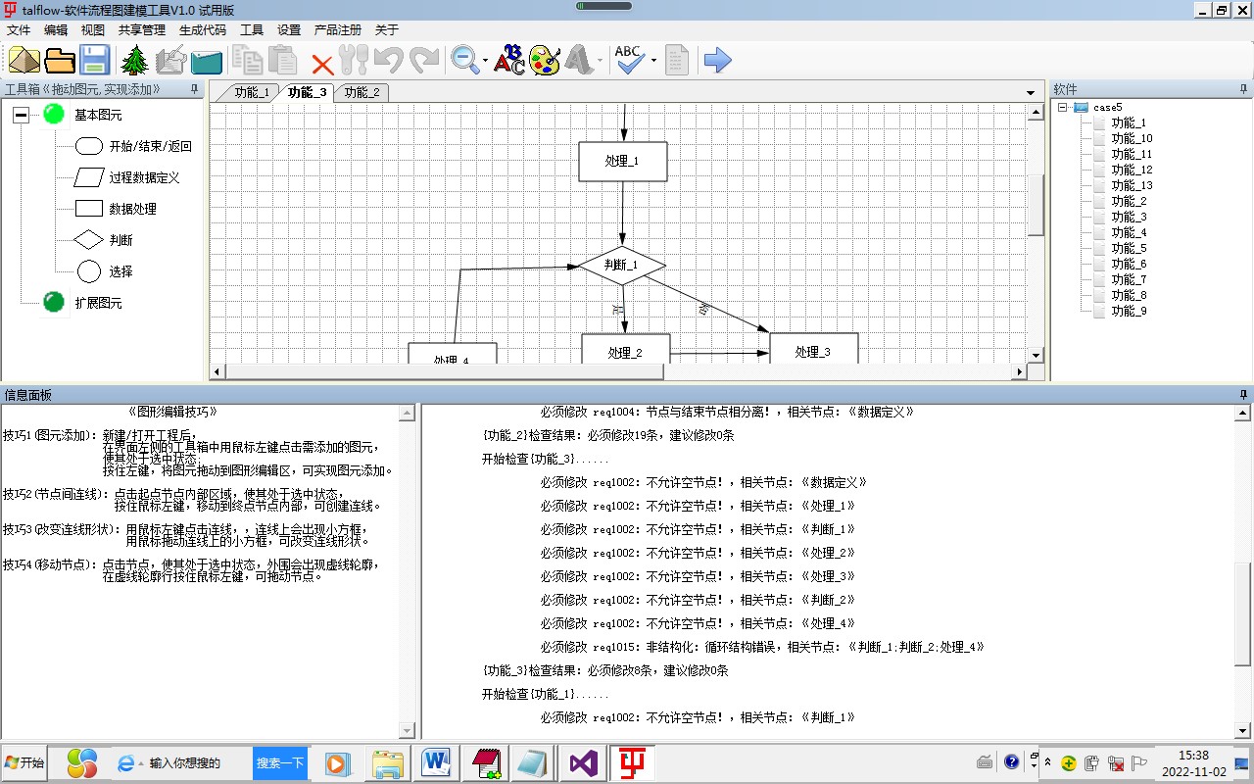This screenshot has width=1254, height=784.
Task: Click the redo arrow icon
Action: tap(424, 61)
